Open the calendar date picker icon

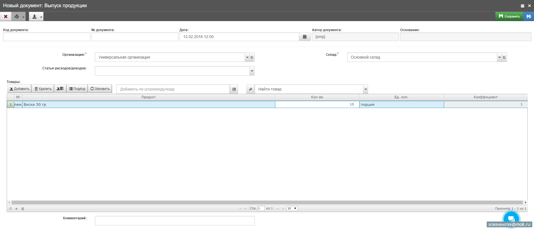coord(305,37)
